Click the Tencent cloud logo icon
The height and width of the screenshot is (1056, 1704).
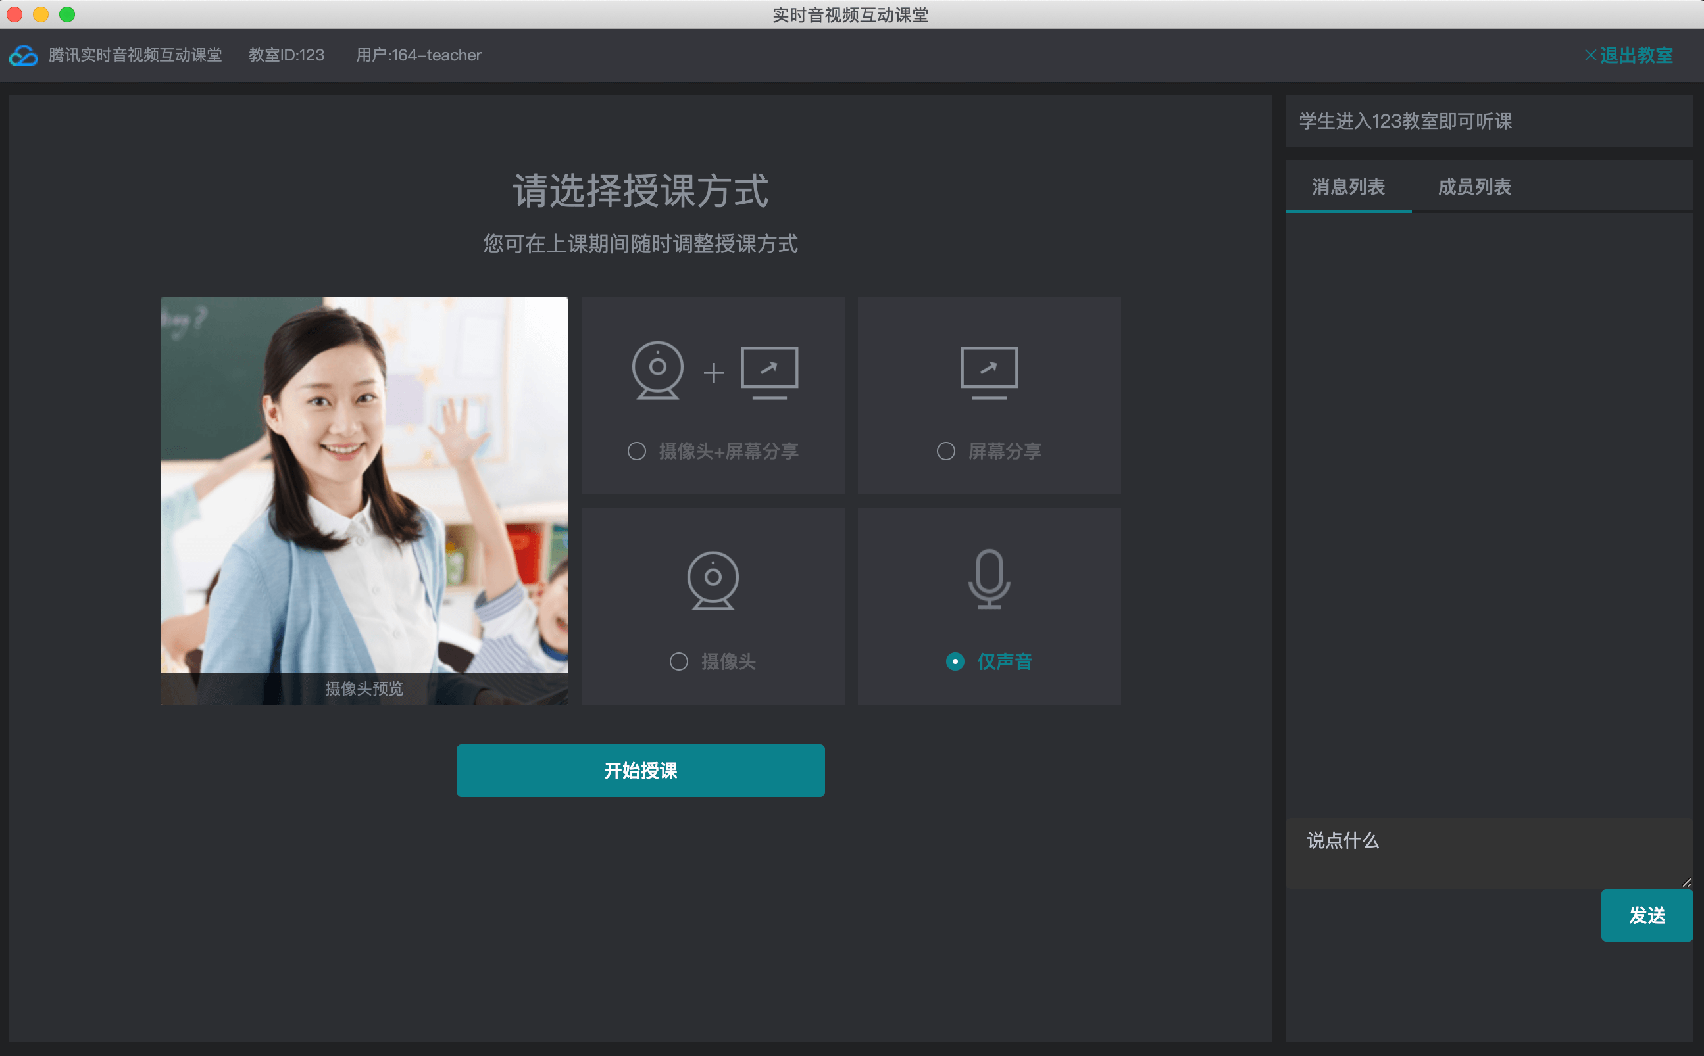[24, 55]
